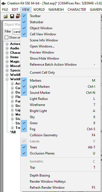Click the Filter text field
The height and width of the screenshot is (192, 102).
click(17, 32)
